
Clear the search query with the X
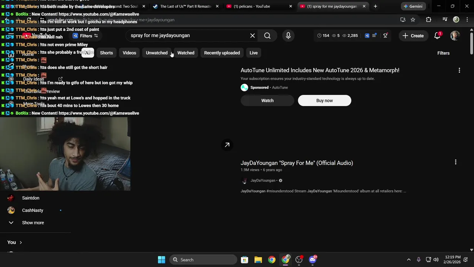pos(253,36)
